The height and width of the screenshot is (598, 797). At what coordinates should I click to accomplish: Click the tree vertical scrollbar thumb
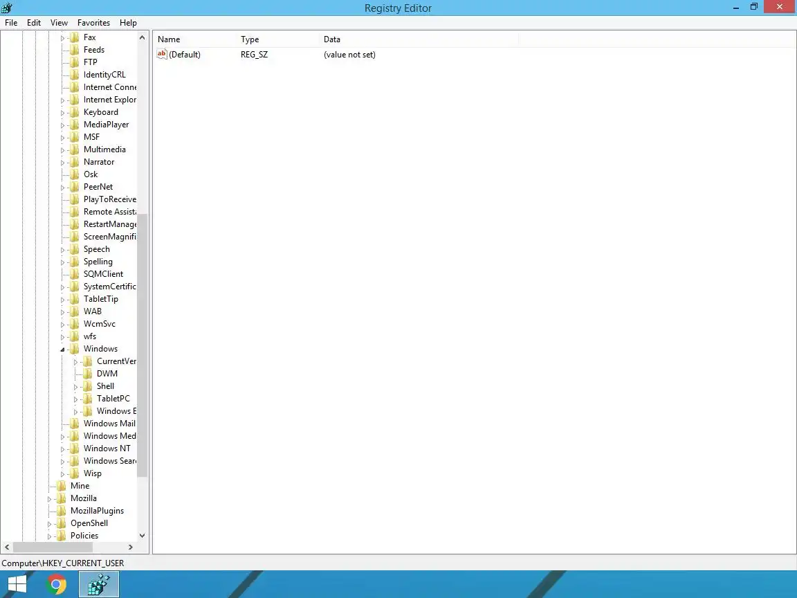click(143, 345)
